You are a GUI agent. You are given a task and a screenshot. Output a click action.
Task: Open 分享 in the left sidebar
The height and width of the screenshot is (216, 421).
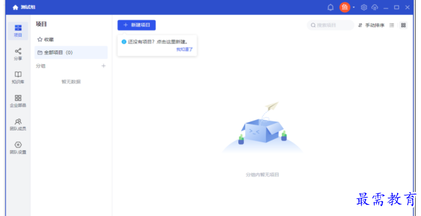point(18,54)
